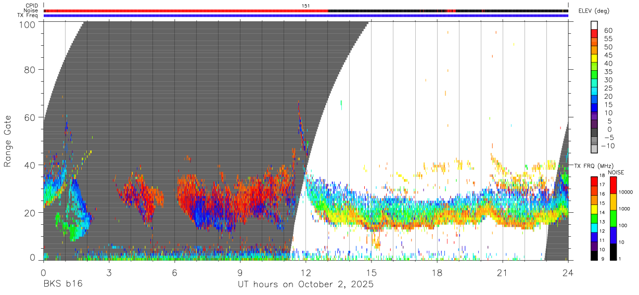639x295 pixels.
Task: Click the white top elevation colorbar swatch
Action: [594, 25]
